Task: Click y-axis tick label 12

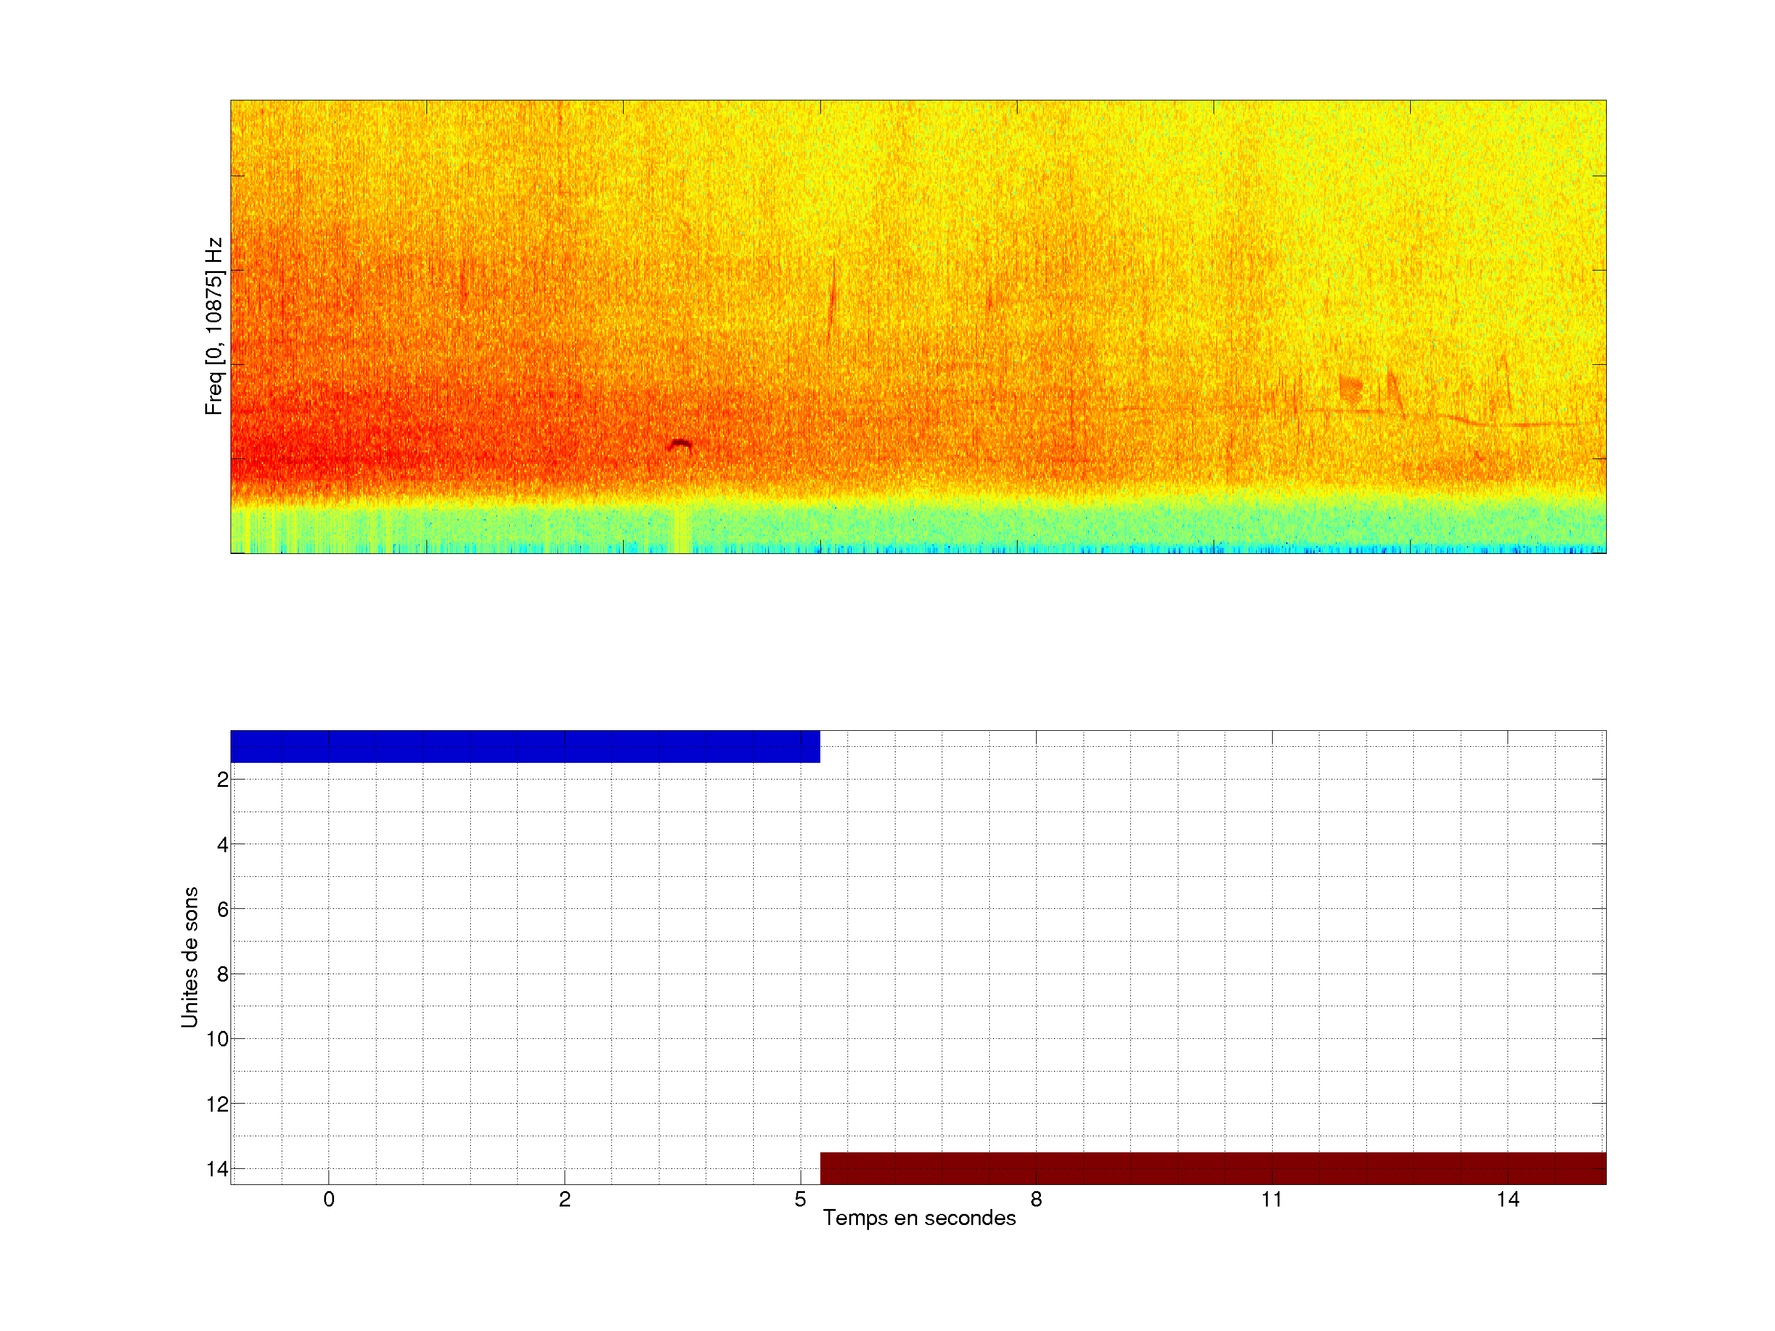Action: click(218, 1105)
